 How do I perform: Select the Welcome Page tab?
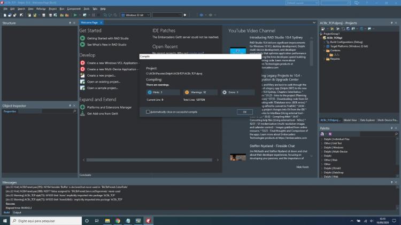[x=89, y=23]
